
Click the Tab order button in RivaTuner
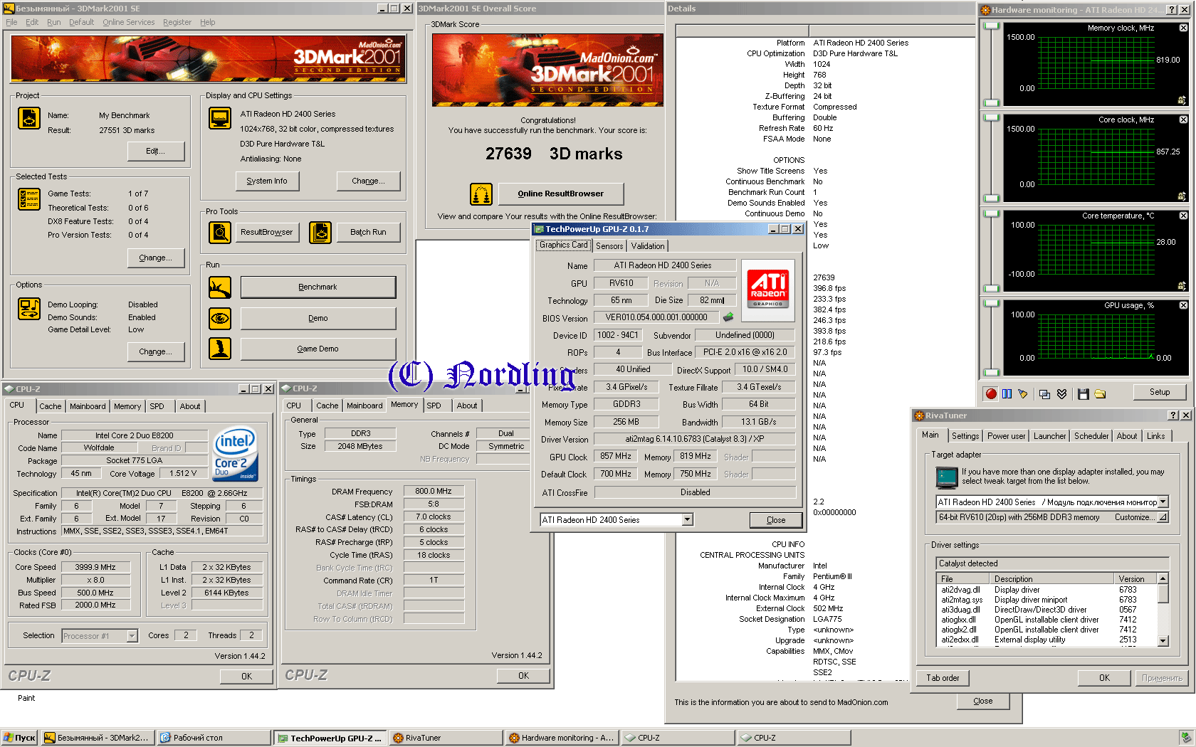pyautogui.click(x=943, y=678)
